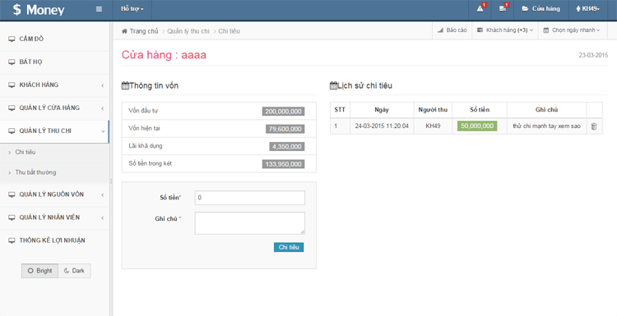Expand QUẢN LÝ NHÂN VIÊN sidebar menu

click(54, 218)
